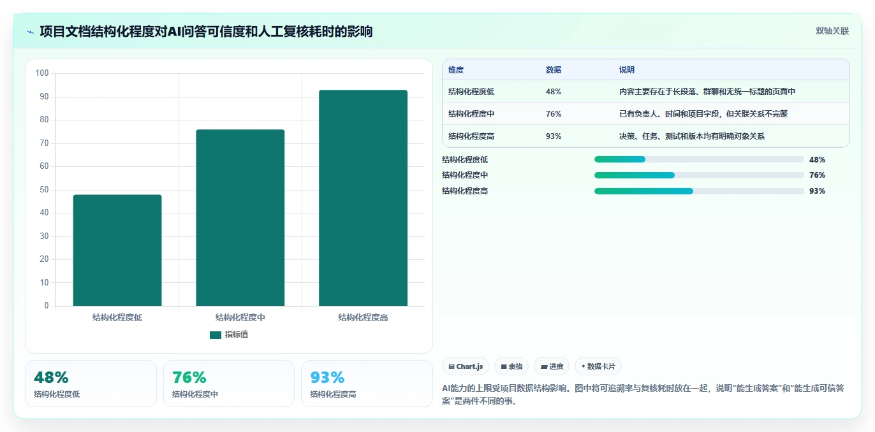The width and height of the screenshot is (875, 432).
Task: Select the 结构化程度高 bar in chart
Action: 363,198
